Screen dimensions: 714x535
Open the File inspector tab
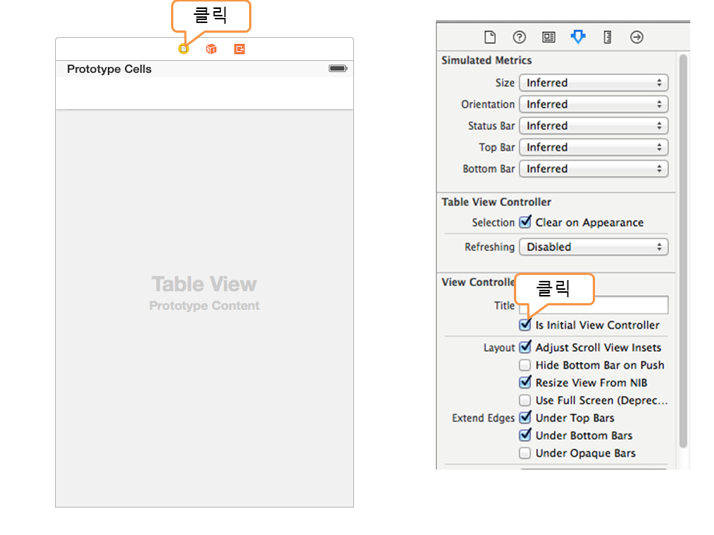(x=490, y=37)
